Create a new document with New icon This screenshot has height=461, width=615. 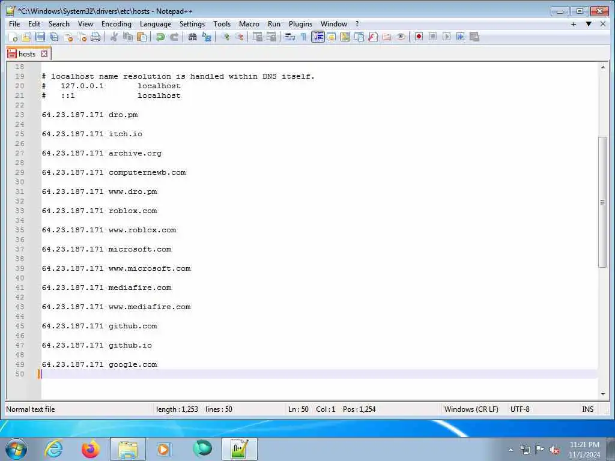tap(13, 37)
